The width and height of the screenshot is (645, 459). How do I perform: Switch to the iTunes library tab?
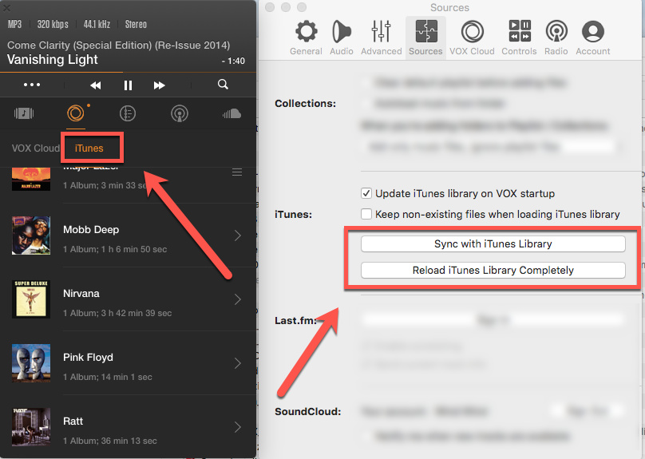pyautogui.click(x=89, y=148)
